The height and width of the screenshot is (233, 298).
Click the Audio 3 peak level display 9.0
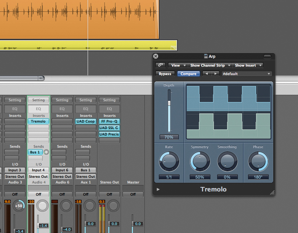[7, 202]
